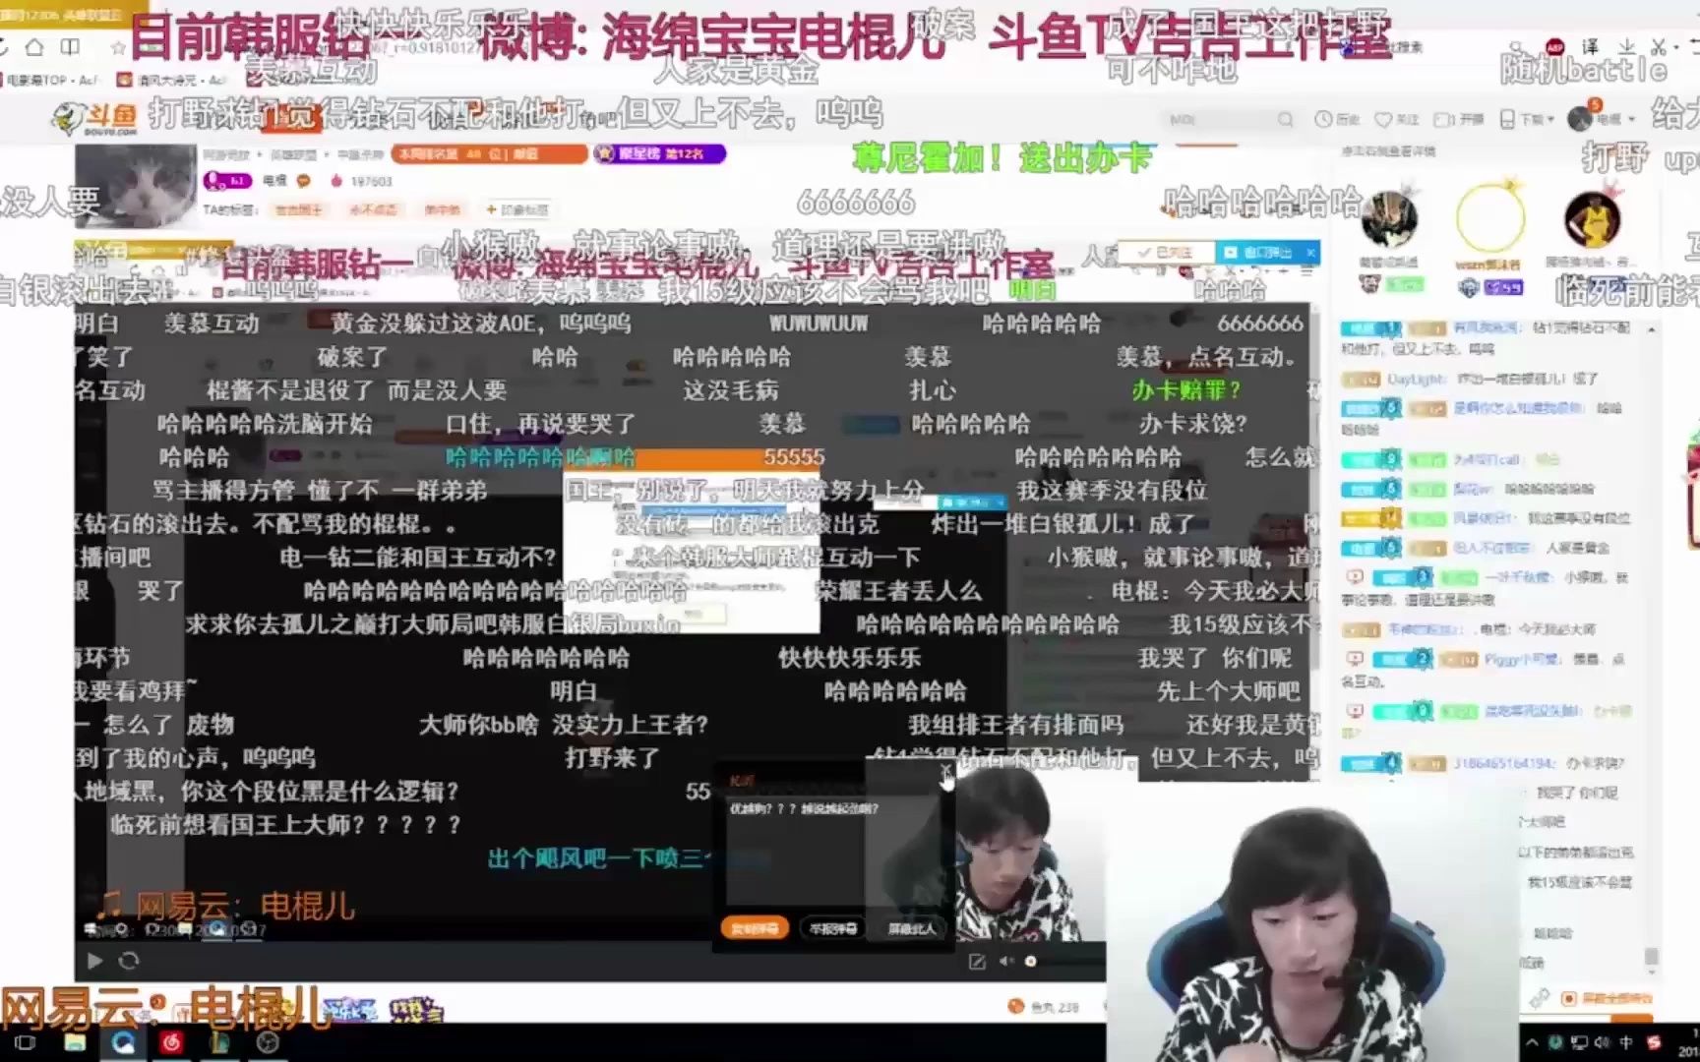
Task: Click the danmaku edit icon in player bar
Action: [x=977, y=962]
